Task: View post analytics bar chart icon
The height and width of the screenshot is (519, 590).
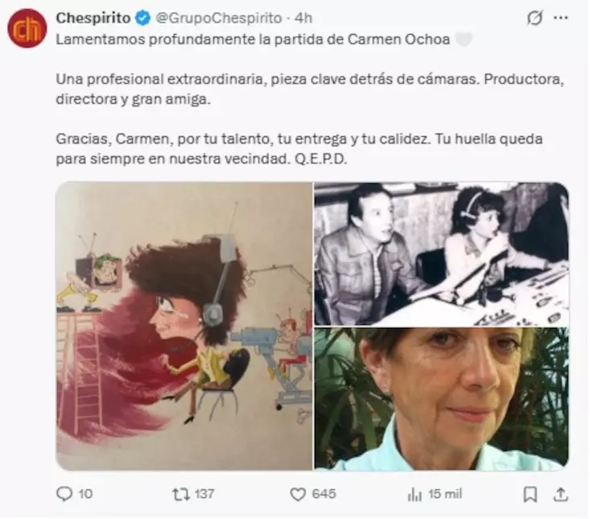Action: coord(415,495)
